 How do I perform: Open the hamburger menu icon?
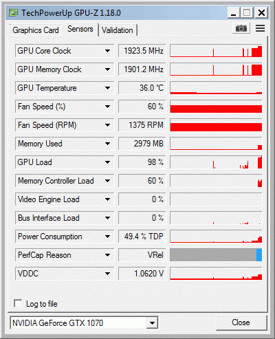(260, 28)
